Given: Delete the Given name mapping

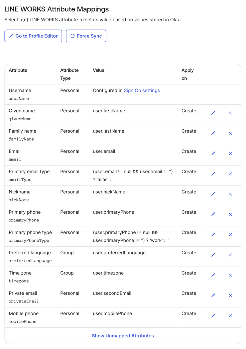Looking at the screenshot, I should [230, 113].
